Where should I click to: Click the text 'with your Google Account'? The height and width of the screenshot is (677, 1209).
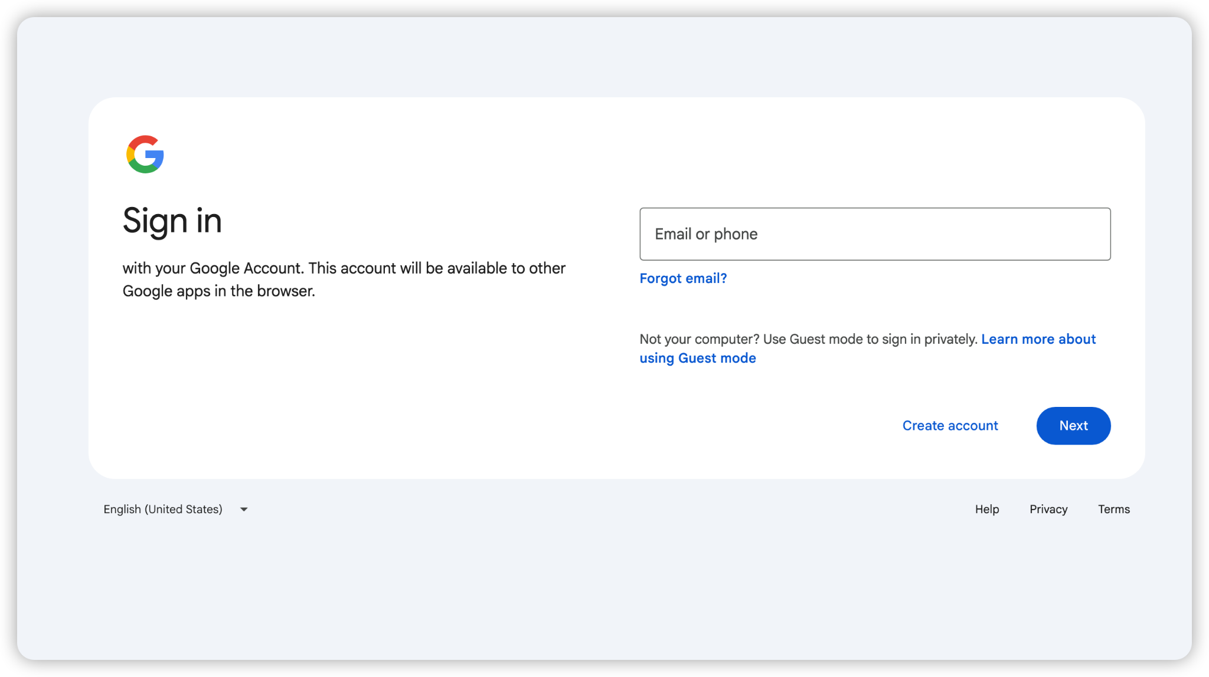coord(213,268)
